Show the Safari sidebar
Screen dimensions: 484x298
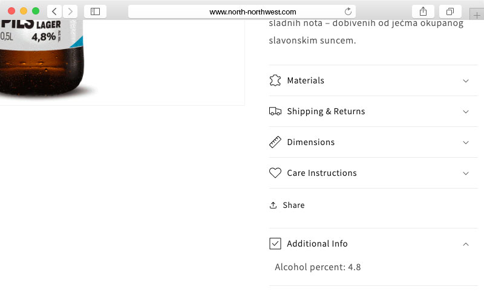point(95,11)
